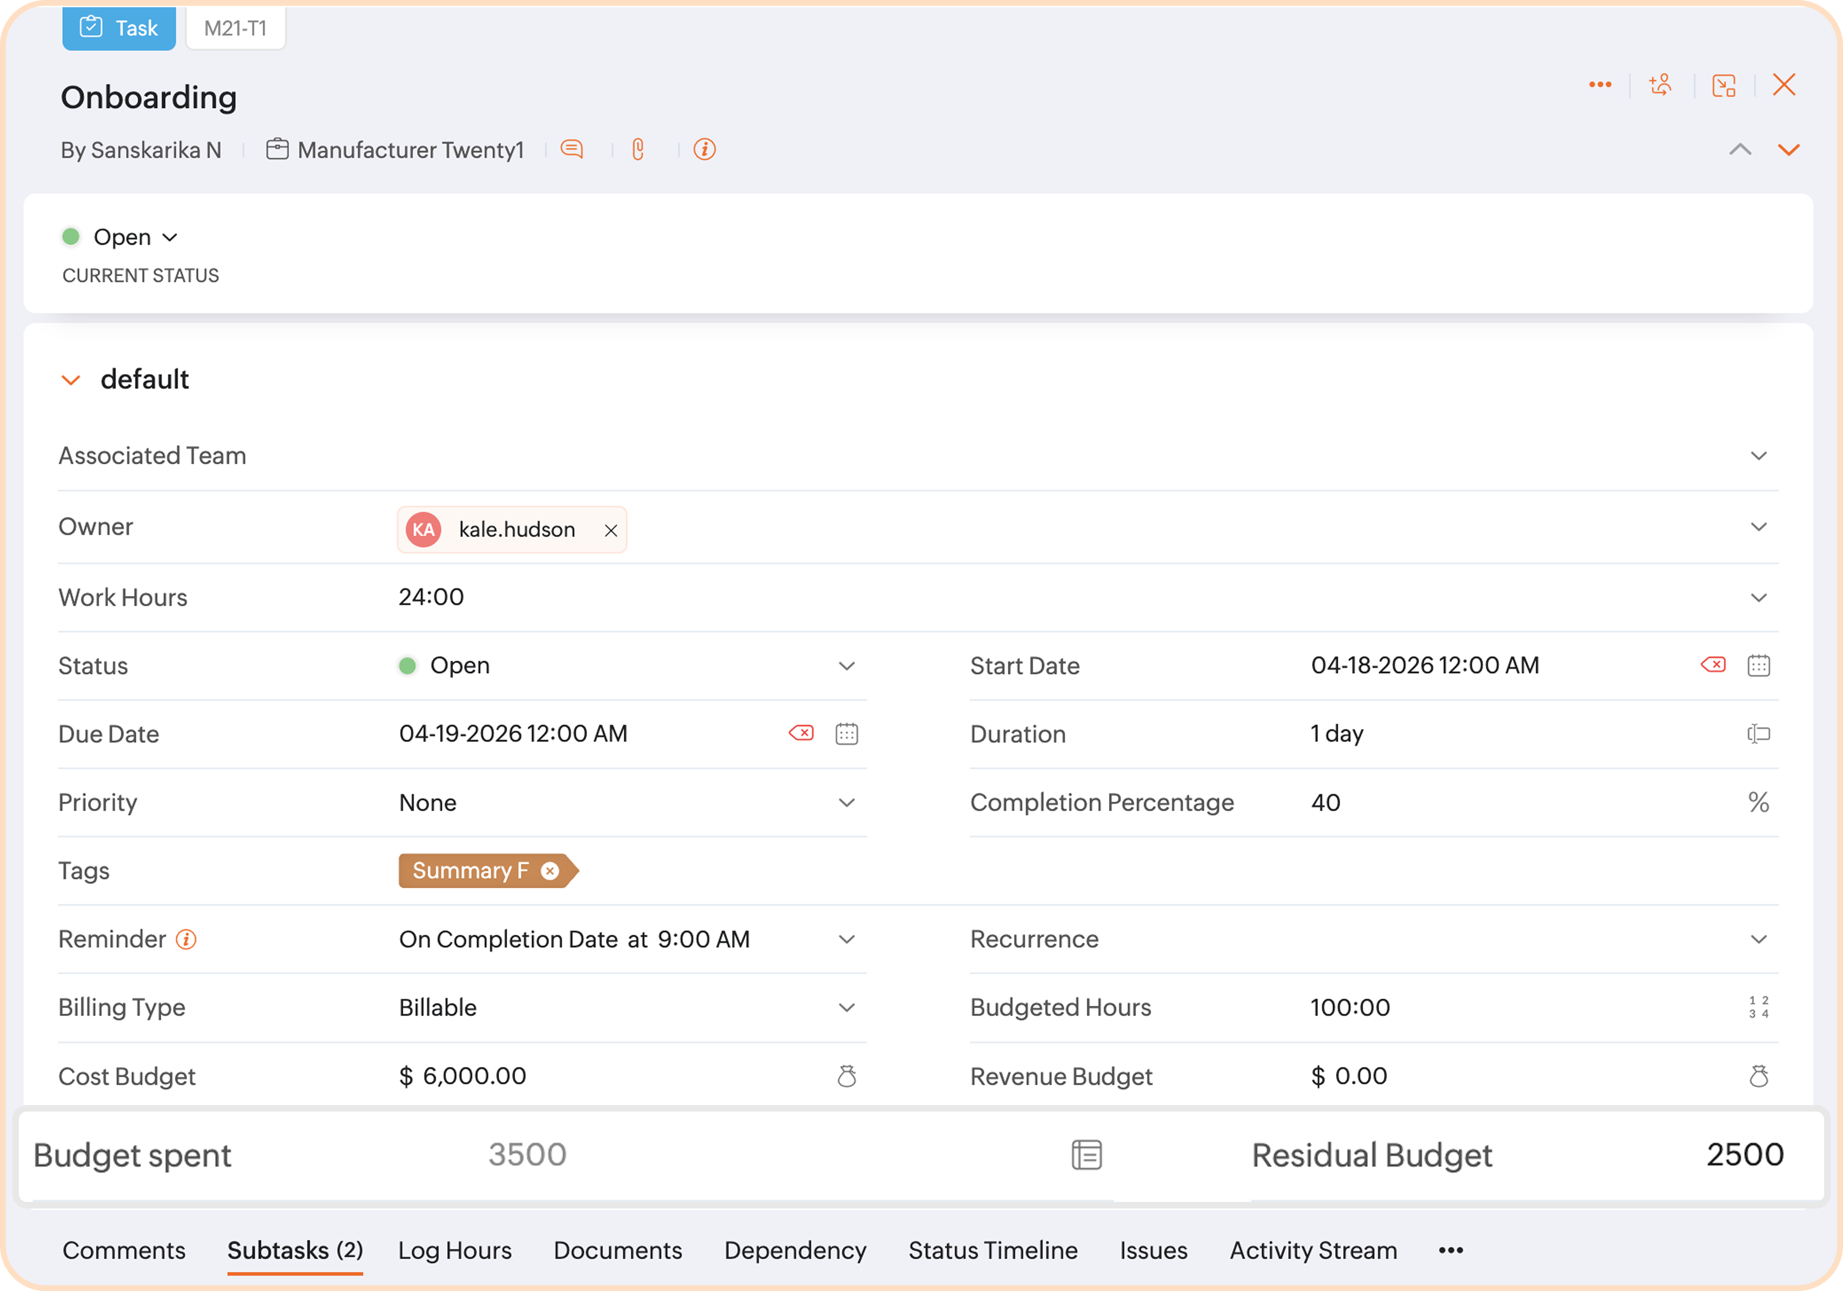This screenshot has height=1291, width=1843.
Task: Remove kale.hudson from Owner
Action: pyautogui.click(x=611, y=531)
